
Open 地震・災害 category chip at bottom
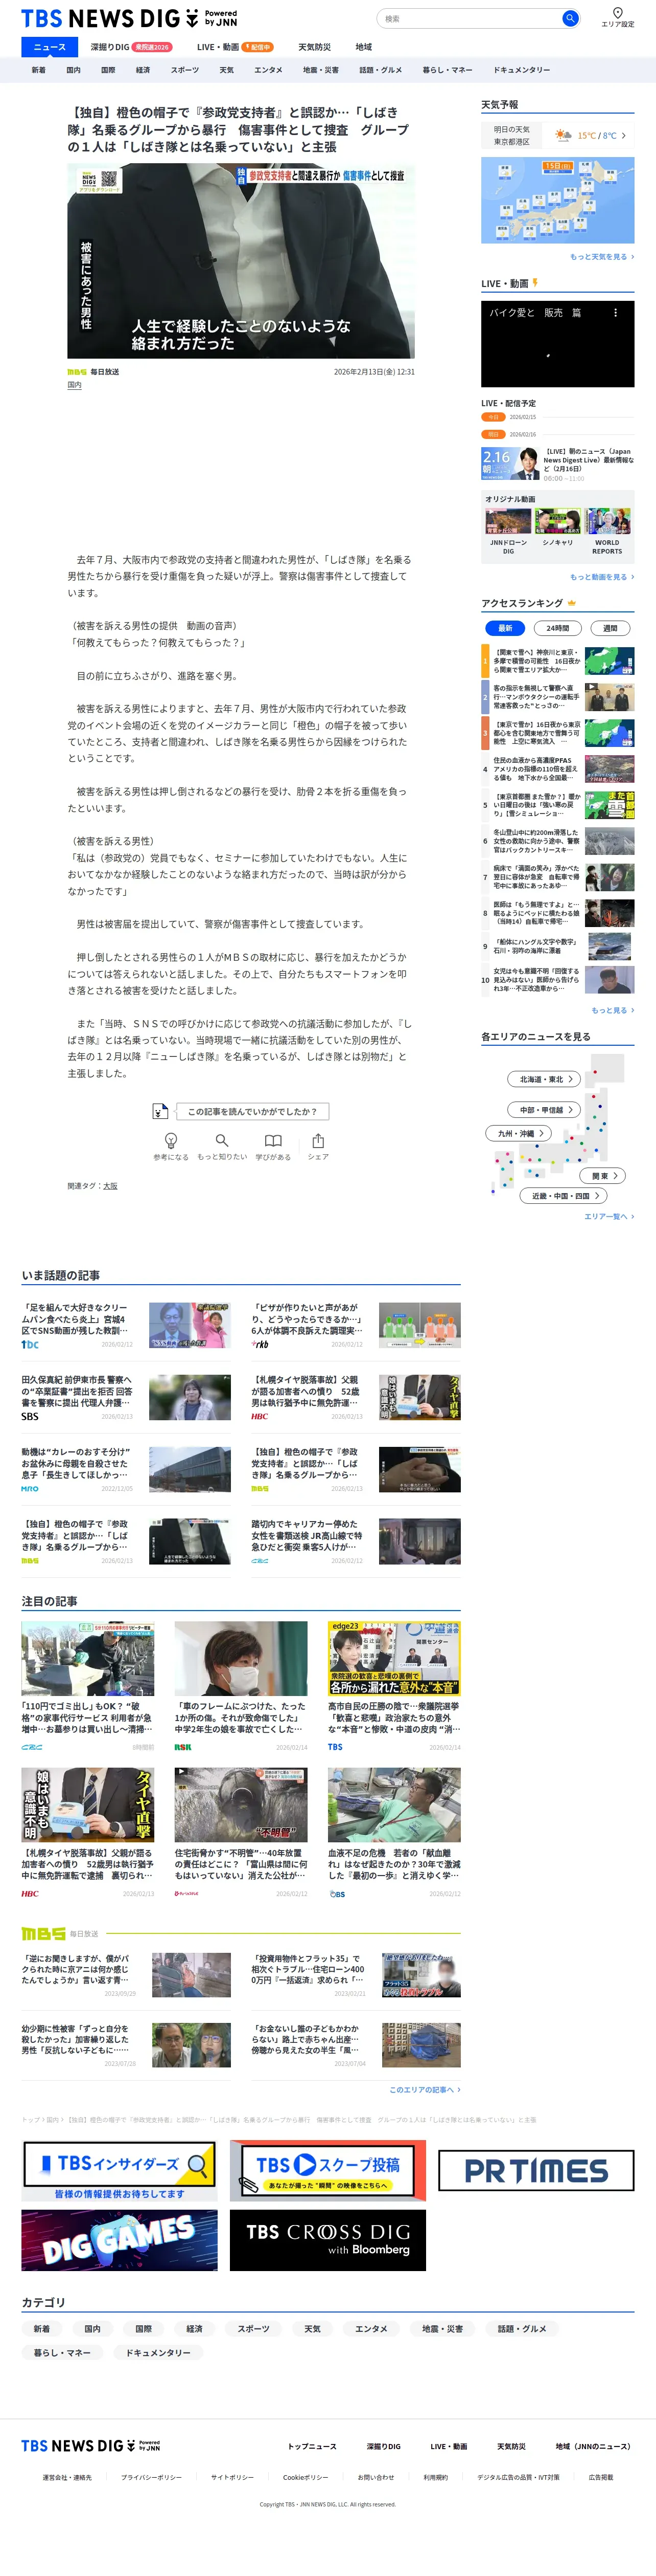[x=442, y=2329]
